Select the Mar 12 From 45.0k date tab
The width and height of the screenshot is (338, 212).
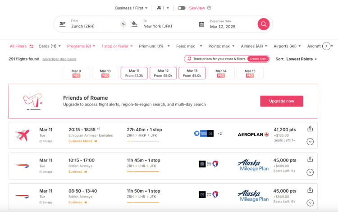(163, 73)
